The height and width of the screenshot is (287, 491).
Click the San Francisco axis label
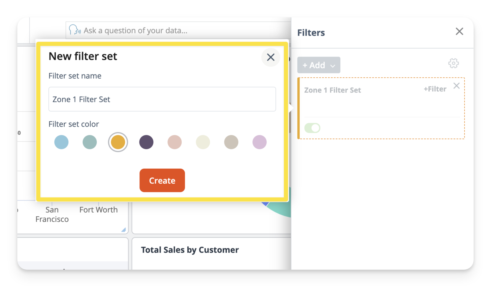pos(52,215)
